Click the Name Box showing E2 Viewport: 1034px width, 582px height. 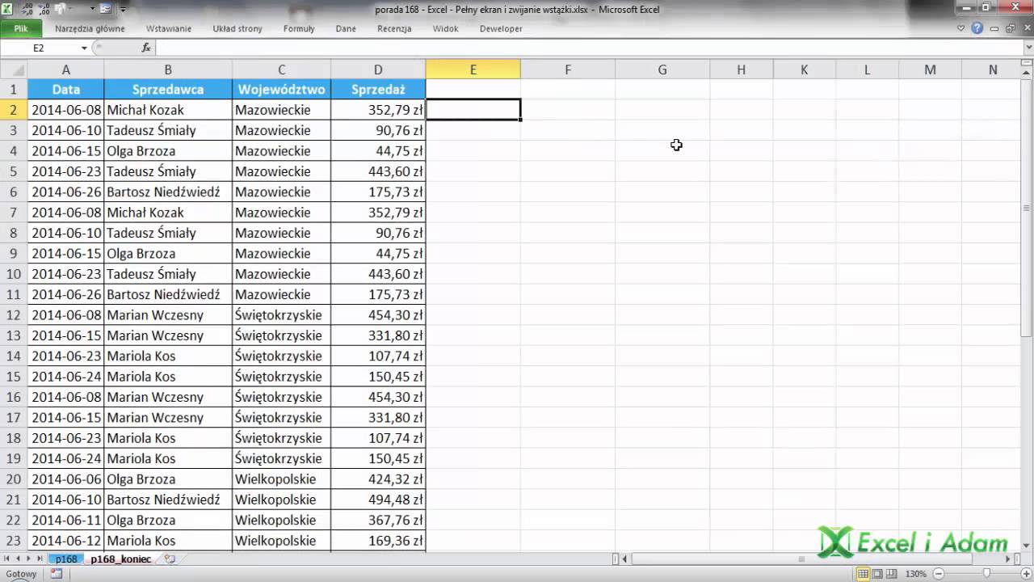coord(39,48)
